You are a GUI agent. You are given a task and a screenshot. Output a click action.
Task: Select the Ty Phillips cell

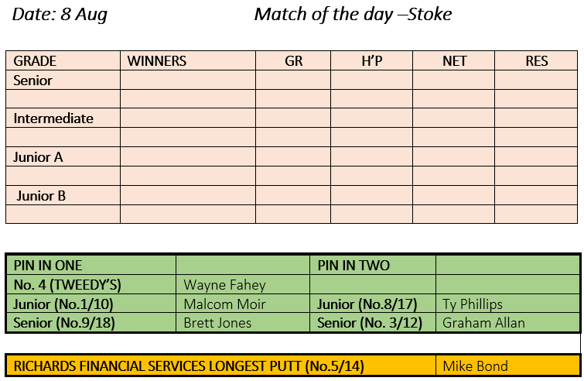pos(508,304)
